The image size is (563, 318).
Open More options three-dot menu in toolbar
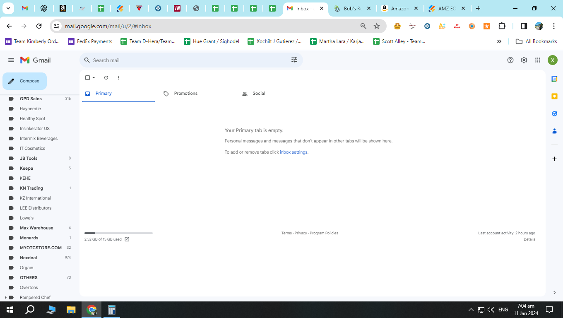tap(118, 77)
